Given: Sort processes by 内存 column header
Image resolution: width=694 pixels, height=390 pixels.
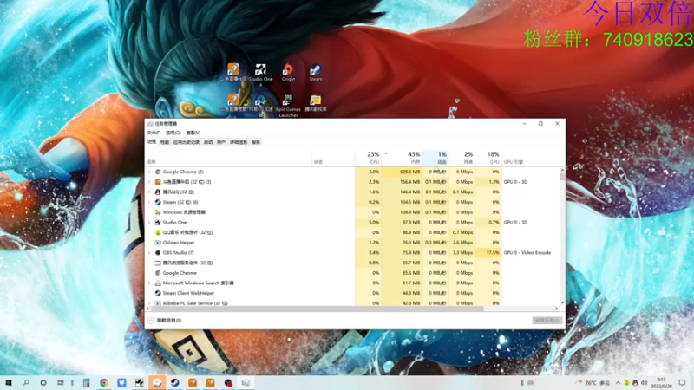Looking at the screenshot, I should tap(402, 158).
